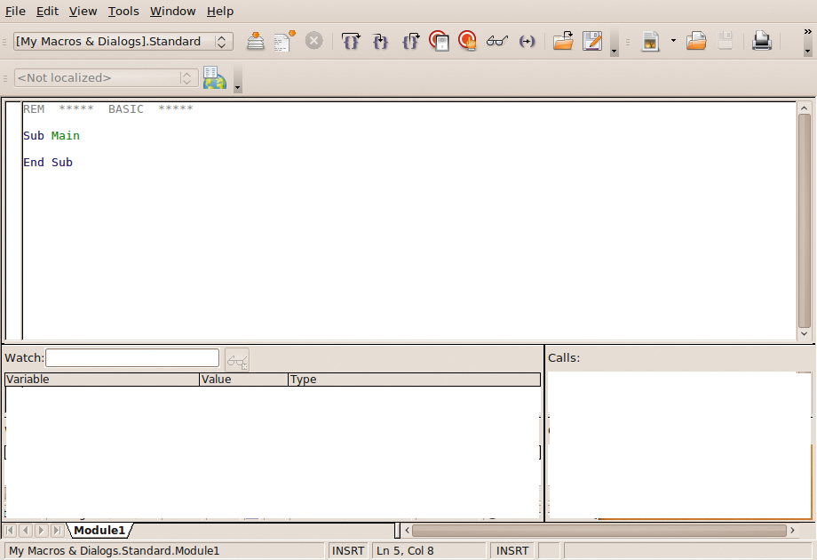Open the library selector '[My Macros & Dialogs].Standard'
Image resolution: width=817 pixels, height=560 pixels.
pyautogui.click(x=123, y=41)
